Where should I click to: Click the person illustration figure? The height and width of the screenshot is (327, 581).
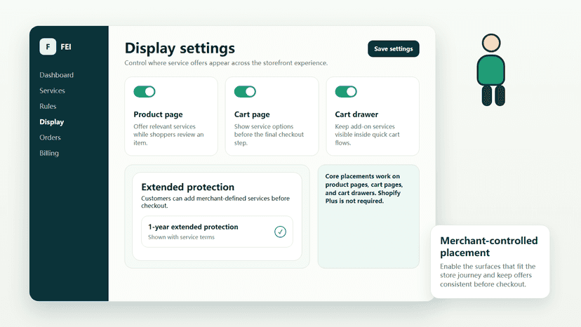[x=491, y=70]
